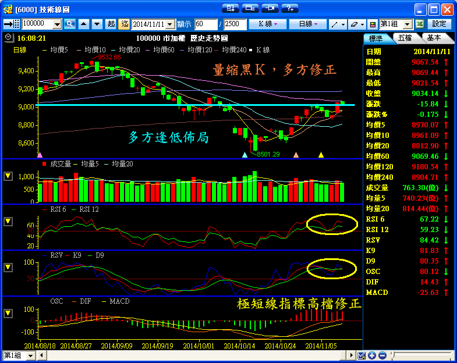Click the 設定 settings button

440,24
